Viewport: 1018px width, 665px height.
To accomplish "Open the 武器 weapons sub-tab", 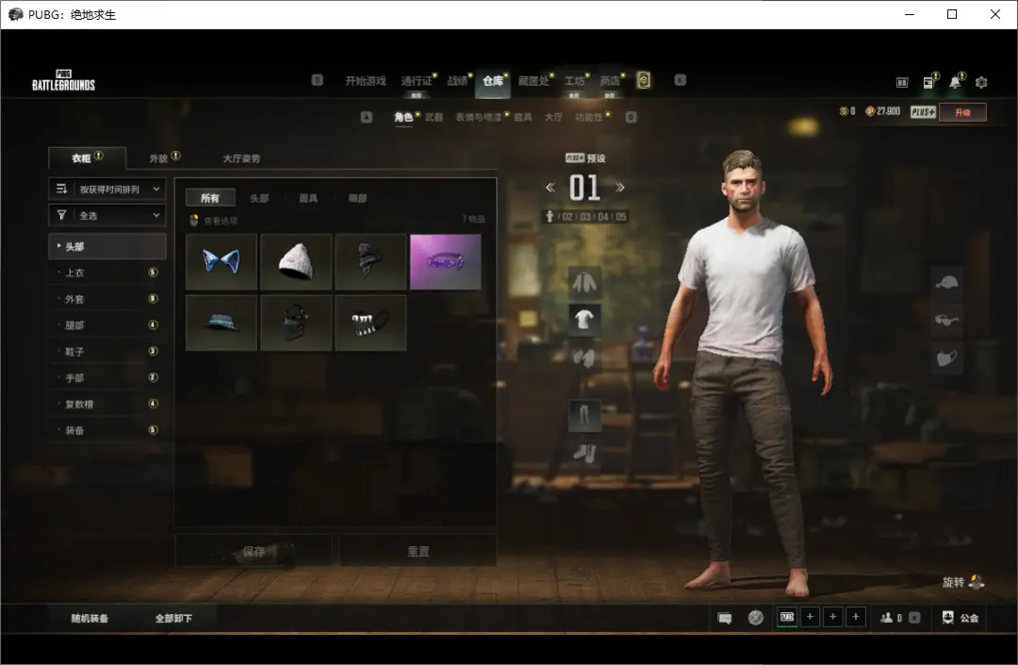I will pos(434,117).
